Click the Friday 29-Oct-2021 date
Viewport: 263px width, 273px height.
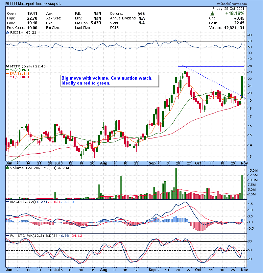pos(228,9)
